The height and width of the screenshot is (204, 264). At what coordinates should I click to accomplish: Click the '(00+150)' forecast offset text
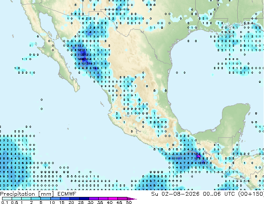pyautogui.click(x=251, y=194)
